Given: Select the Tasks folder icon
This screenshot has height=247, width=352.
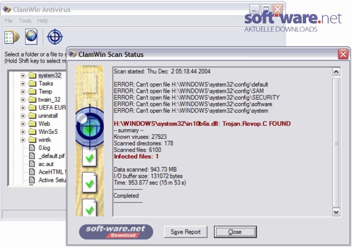Looking at the screenshot, I should pos(33,83).
